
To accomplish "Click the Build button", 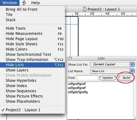I will (126, 78).
